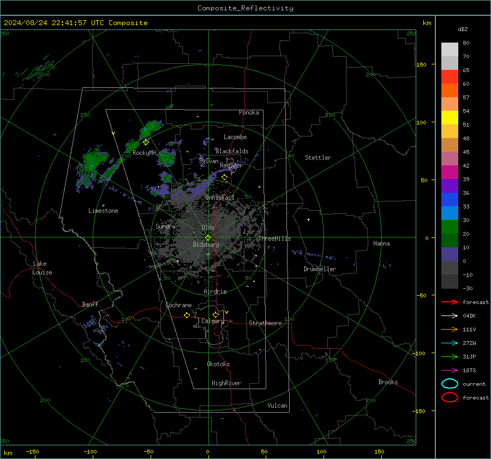The image size is (491, 459).
Task: Click the Brooks town label
Action: pos(388,382)
